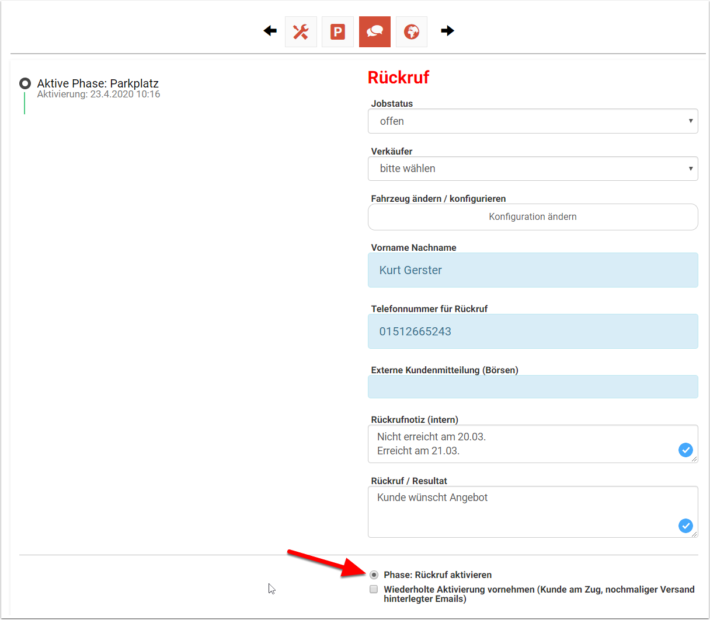Open the wrench and screwdriver tools phase

(x=301, y=31)
